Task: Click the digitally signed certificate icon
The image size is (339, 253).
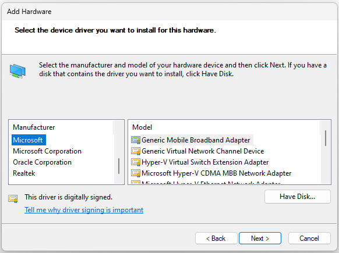Action: [x=13, y=198]
